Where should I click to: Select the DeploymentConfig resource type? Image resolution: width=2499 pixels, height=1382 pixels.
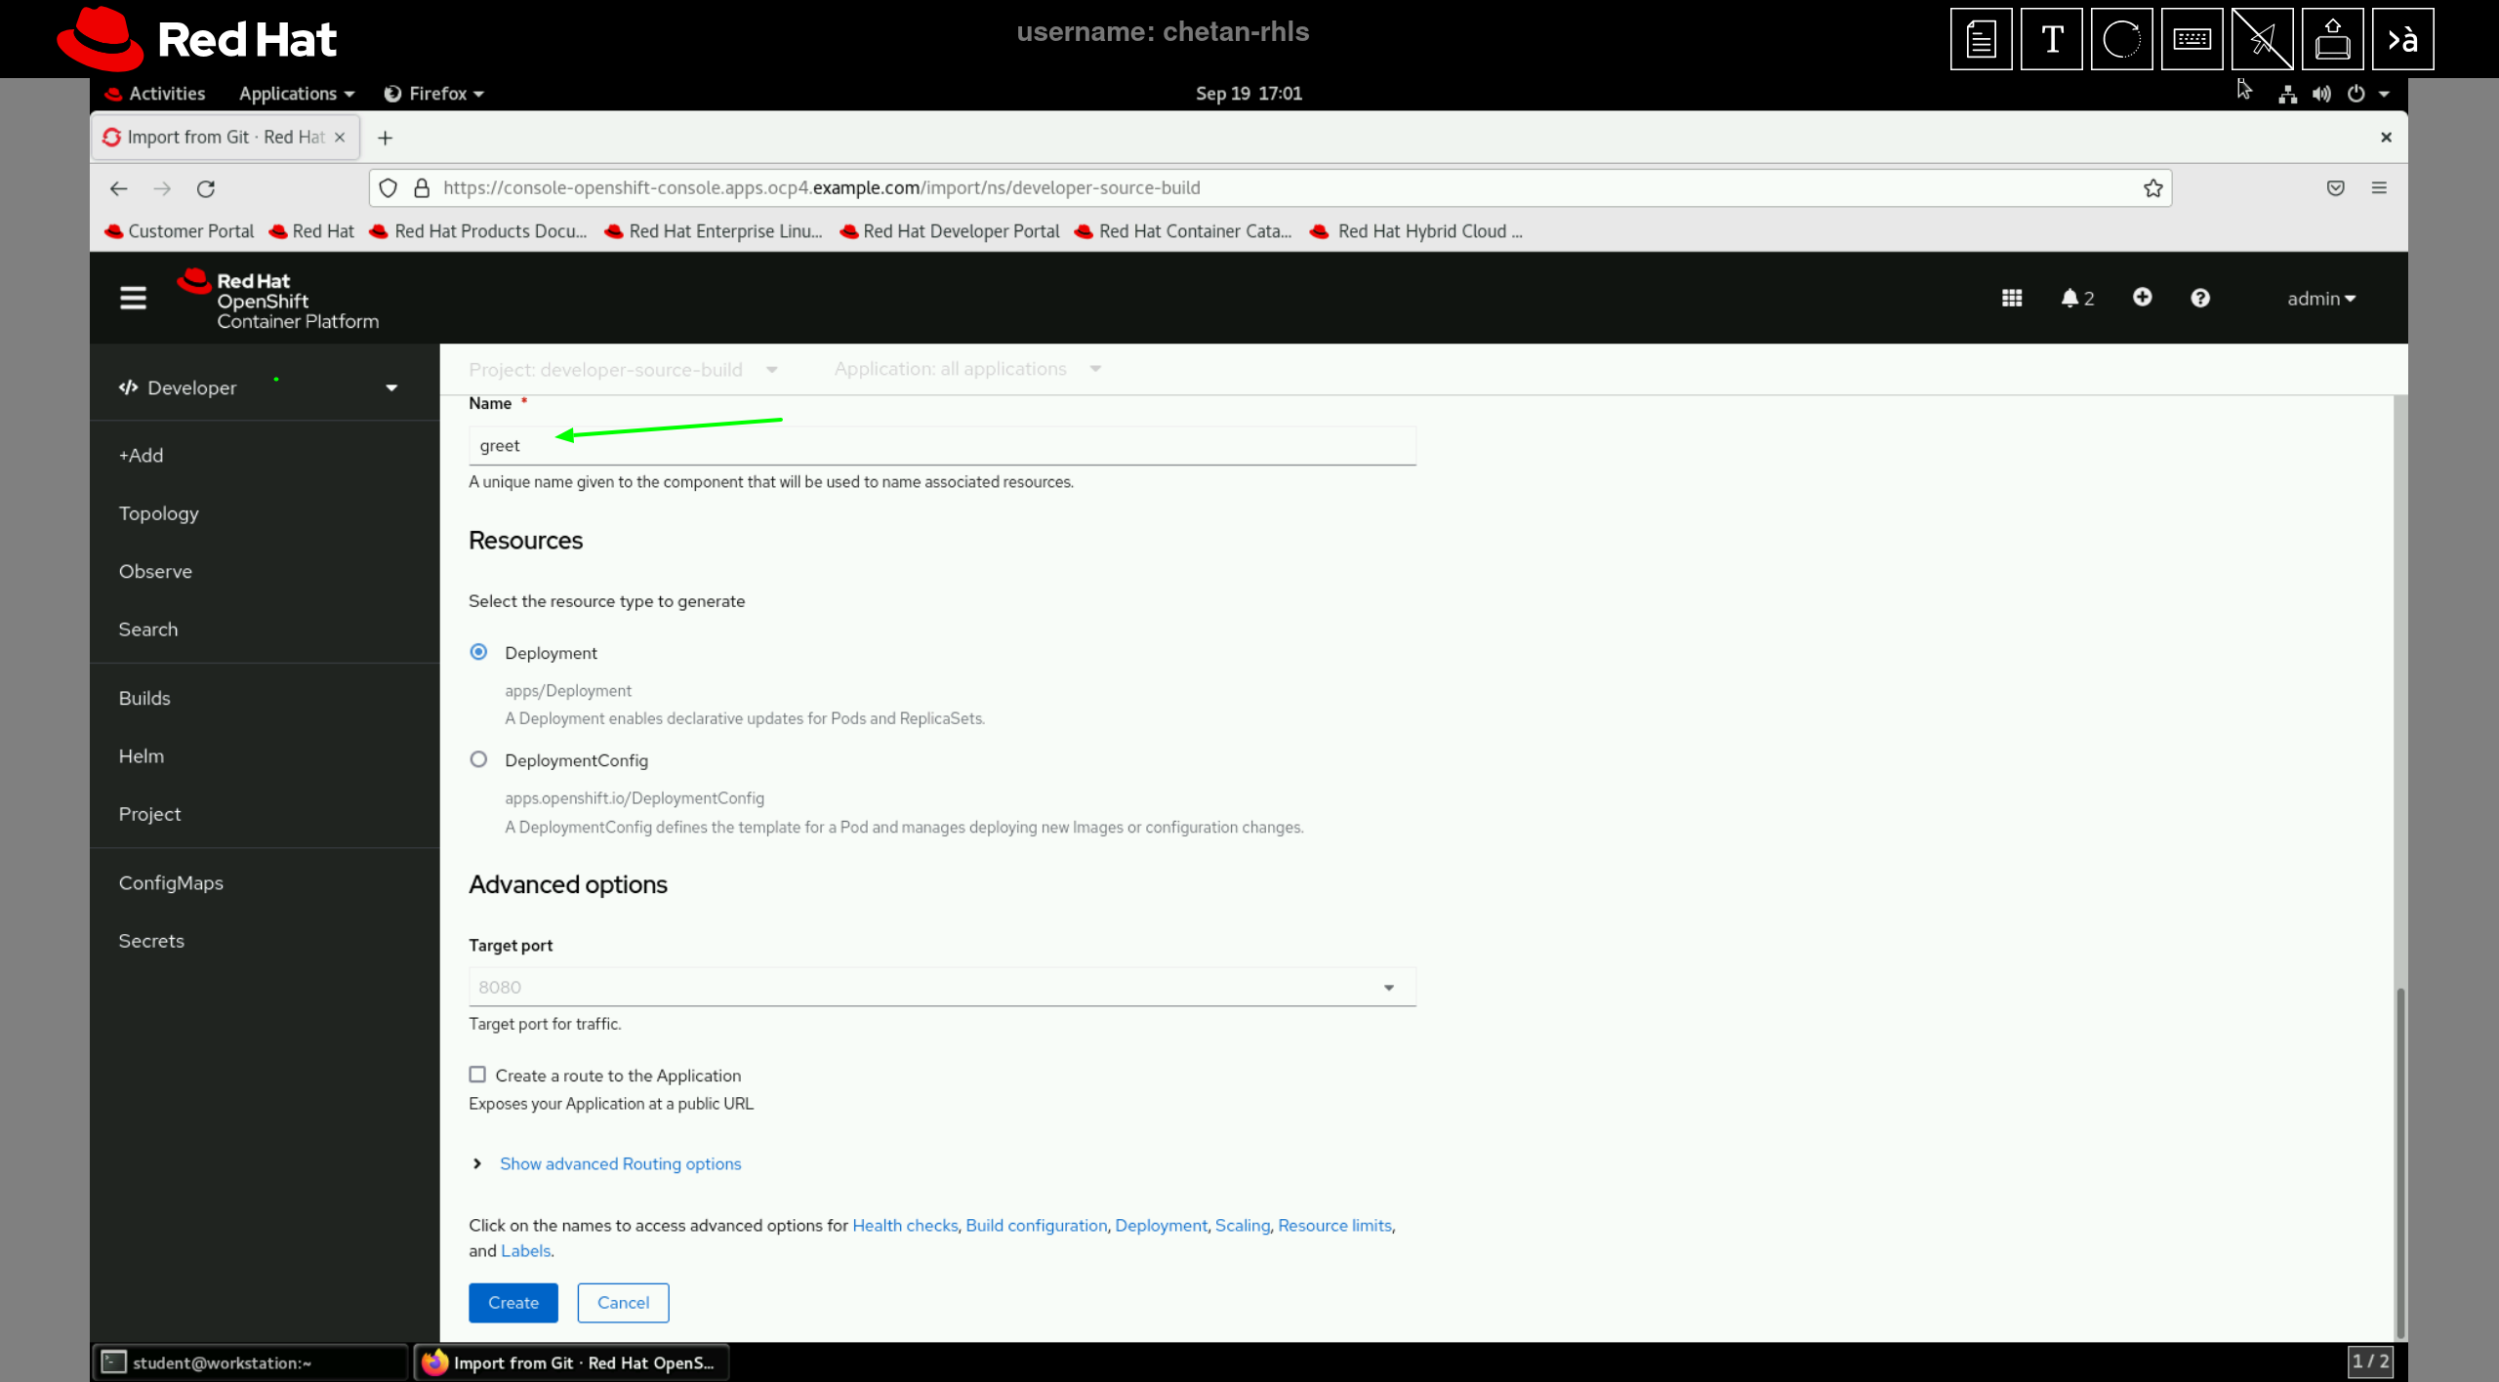tap(478, 759)
